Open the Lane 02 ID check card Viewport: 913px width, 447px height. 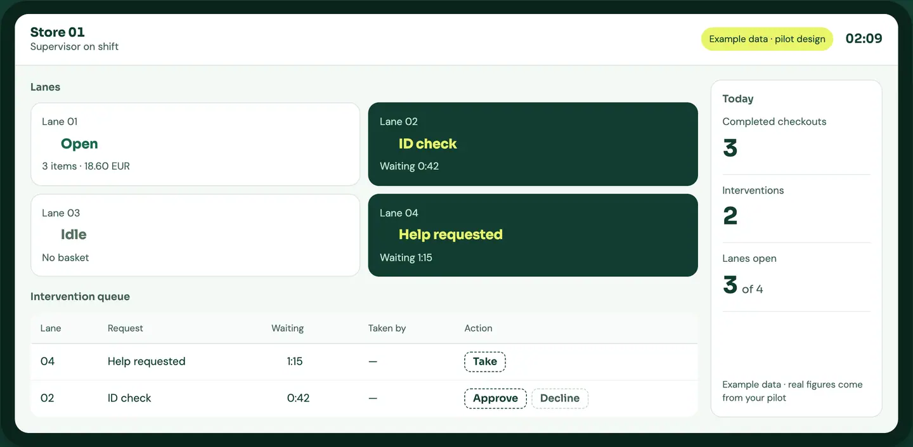[533, 144]
